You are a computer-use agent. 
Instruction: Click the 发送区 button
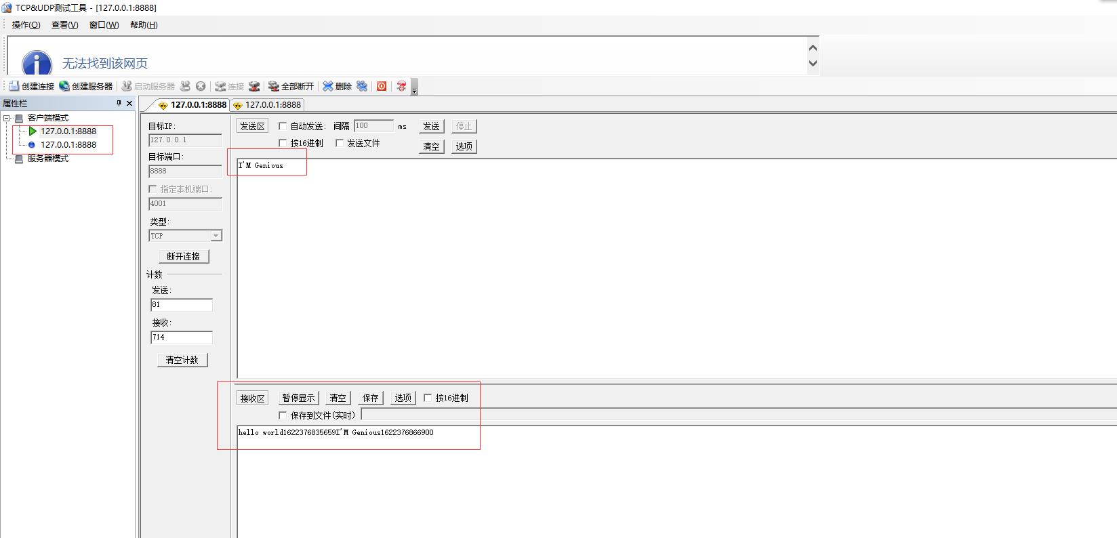(252, 126)
